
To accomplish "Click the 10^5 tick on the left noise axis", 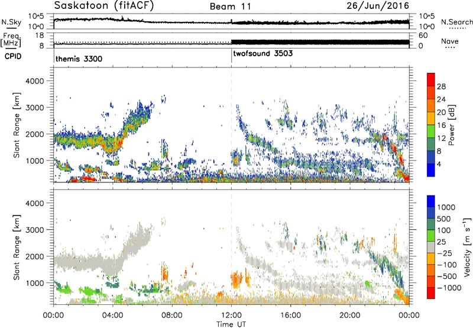I will coord(36,16).
